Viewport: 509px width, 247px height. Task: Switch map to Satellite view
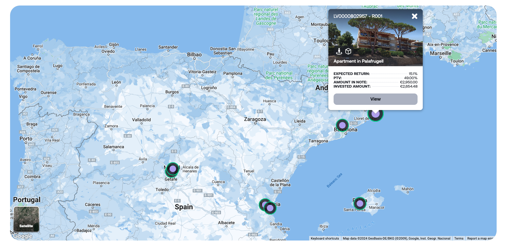(x=26, y=219)
